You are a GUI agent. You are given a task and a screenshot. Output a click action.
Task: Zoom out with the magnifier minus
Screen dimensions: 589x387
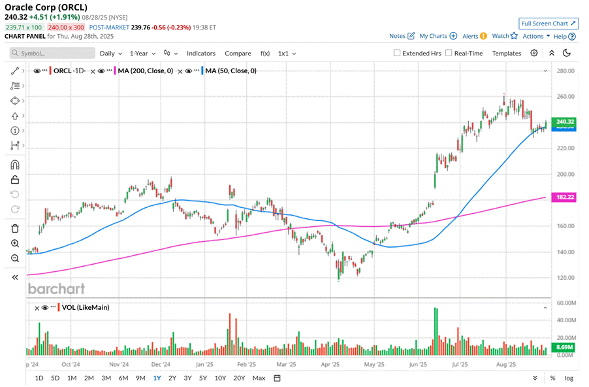click(x=15, y=258)
